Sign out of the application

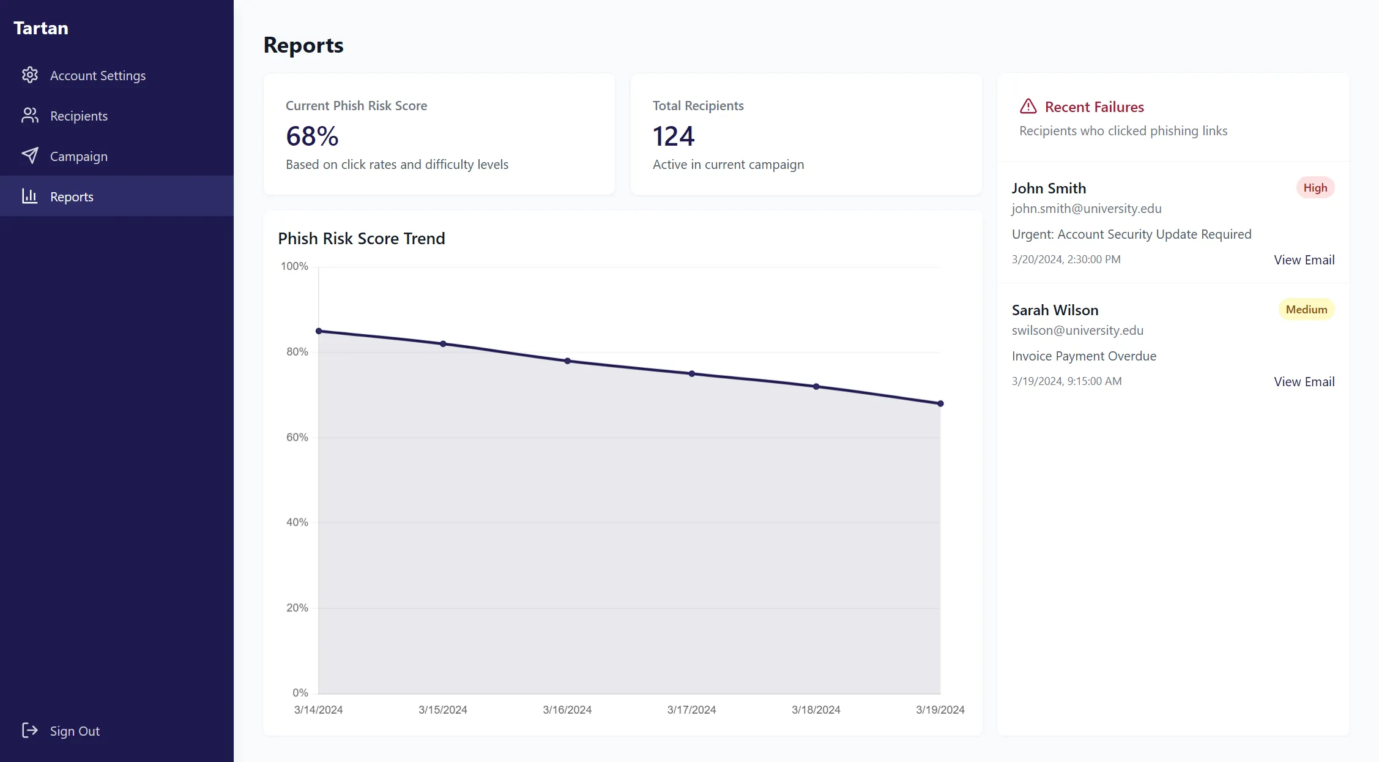point(74,730)
